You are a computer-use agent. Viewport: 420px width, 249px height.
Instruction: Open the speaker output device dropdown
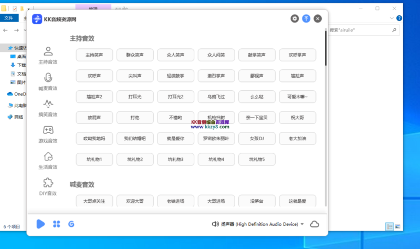[x=302, y=224]
